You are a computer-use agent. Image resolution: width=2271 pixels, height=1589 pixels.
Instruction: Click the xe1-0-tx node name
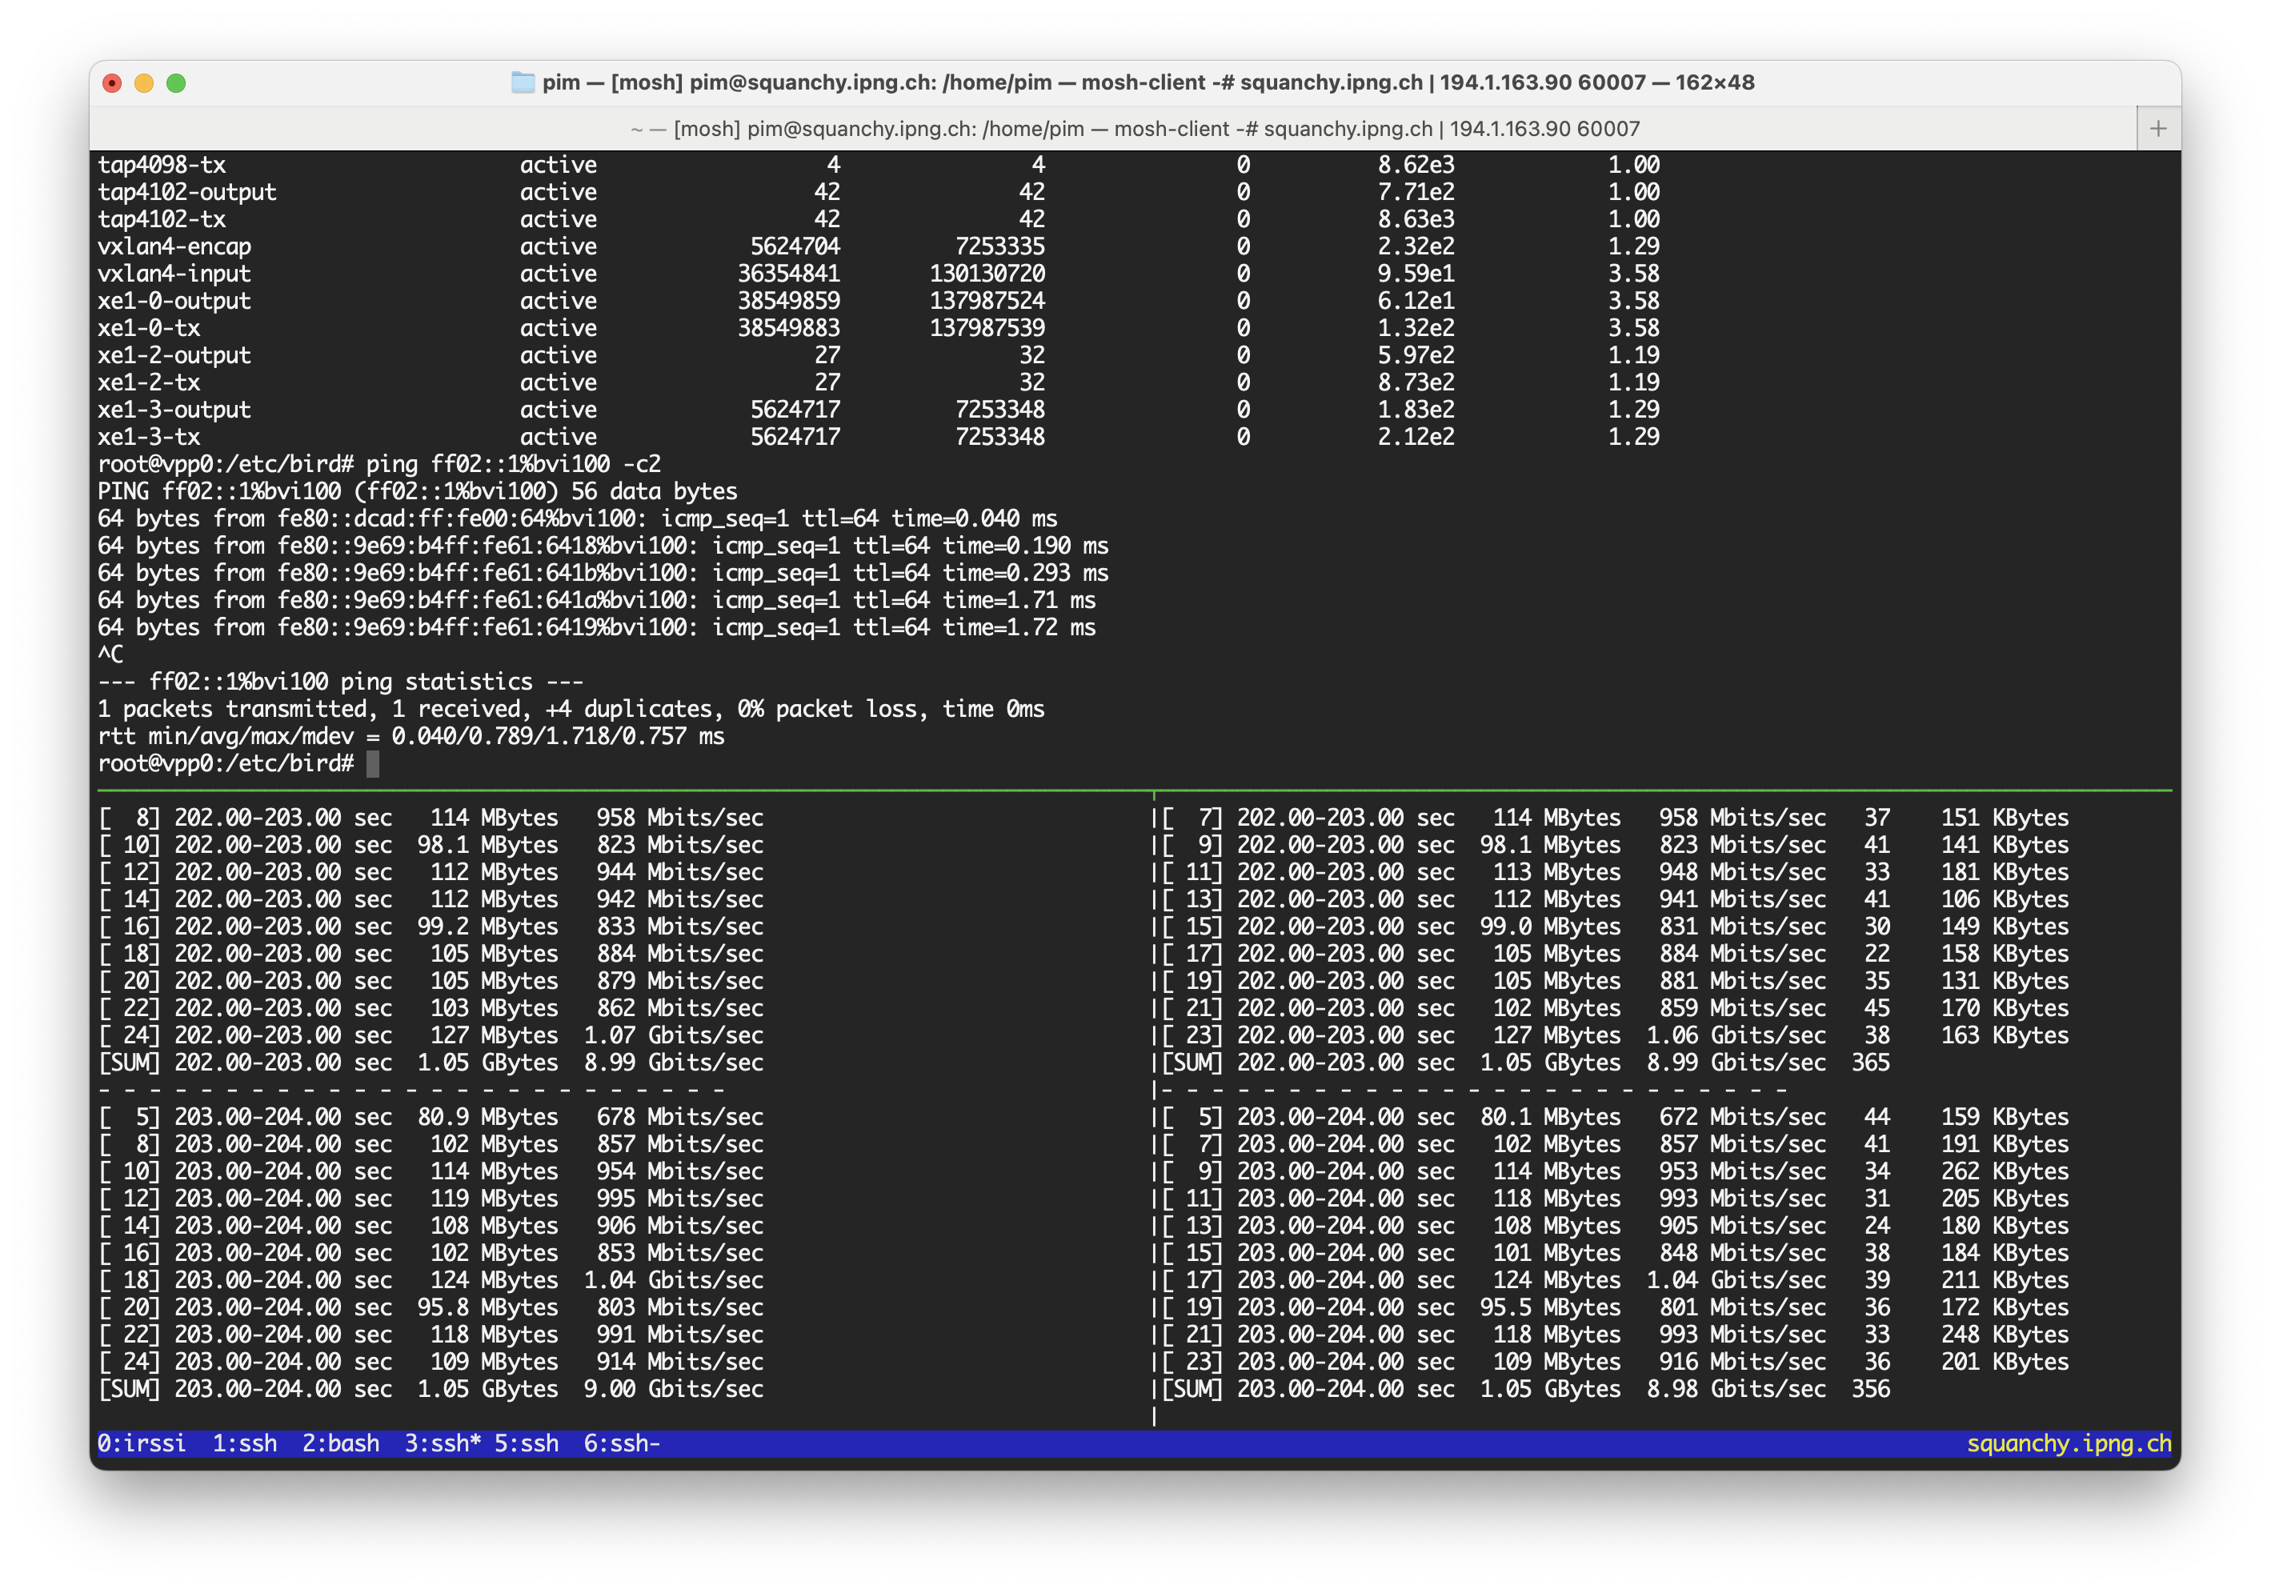click(x=148, y=328)
